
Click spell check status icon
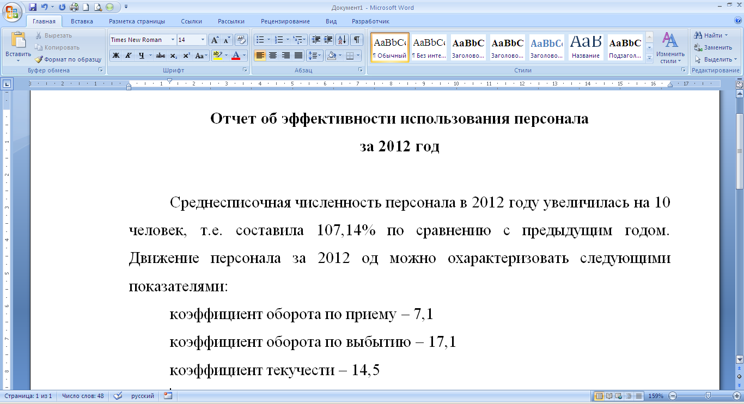pos(117,396)
